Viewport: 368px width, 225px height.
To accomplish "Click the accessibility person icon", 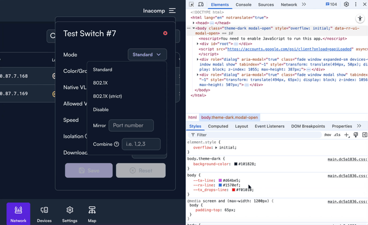I will point(360,18).
